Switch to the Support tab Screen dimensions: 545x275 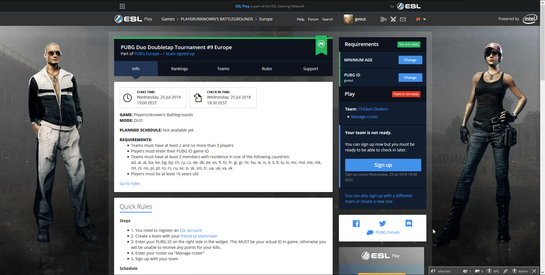311,69
